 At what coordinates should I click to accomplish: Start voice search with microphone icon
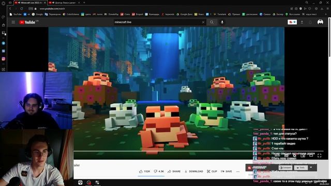point(222,22)
